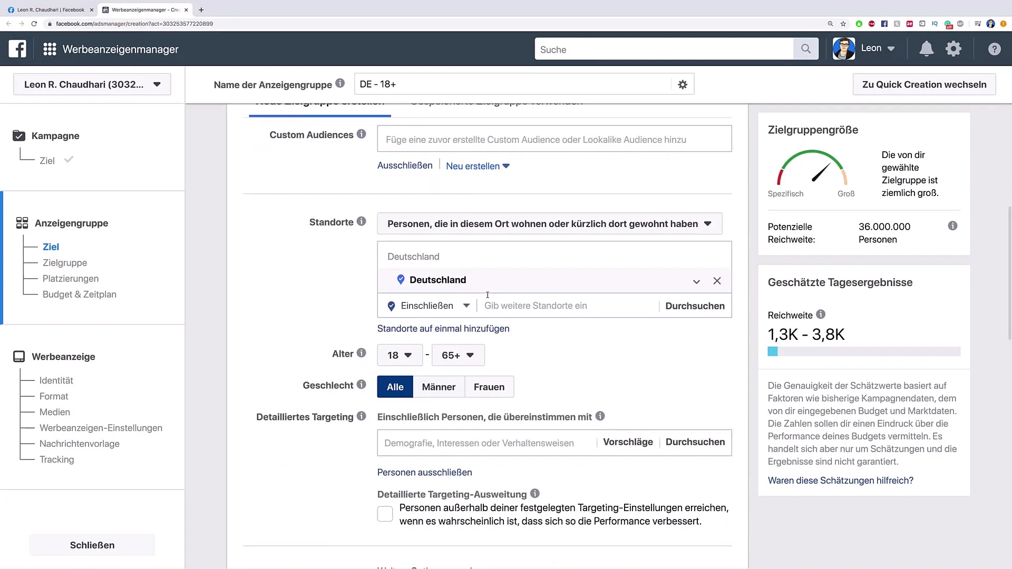Open the apps grid menu icon
The height and width of the screenshot is (569, 1012).
[50, 49]
